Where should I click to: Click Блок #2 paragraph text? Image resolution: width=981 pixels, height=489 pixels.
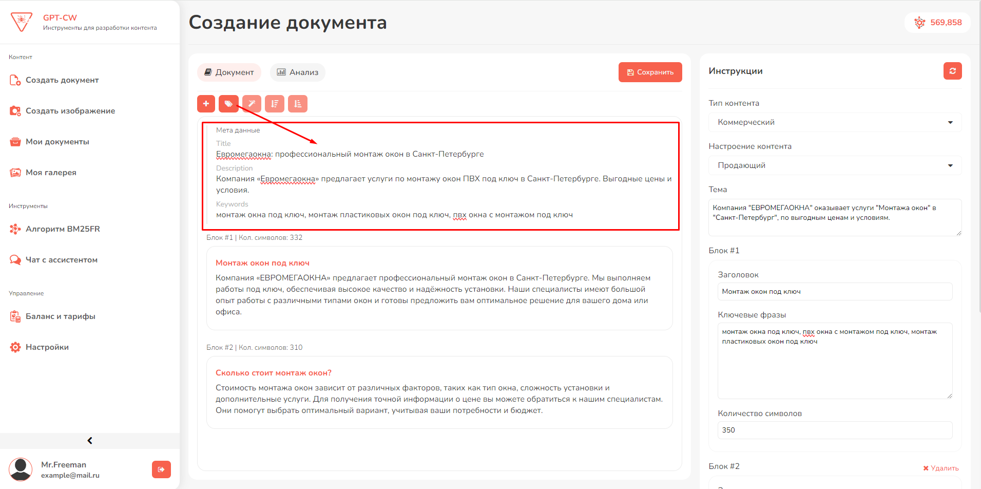click(439, 399)
